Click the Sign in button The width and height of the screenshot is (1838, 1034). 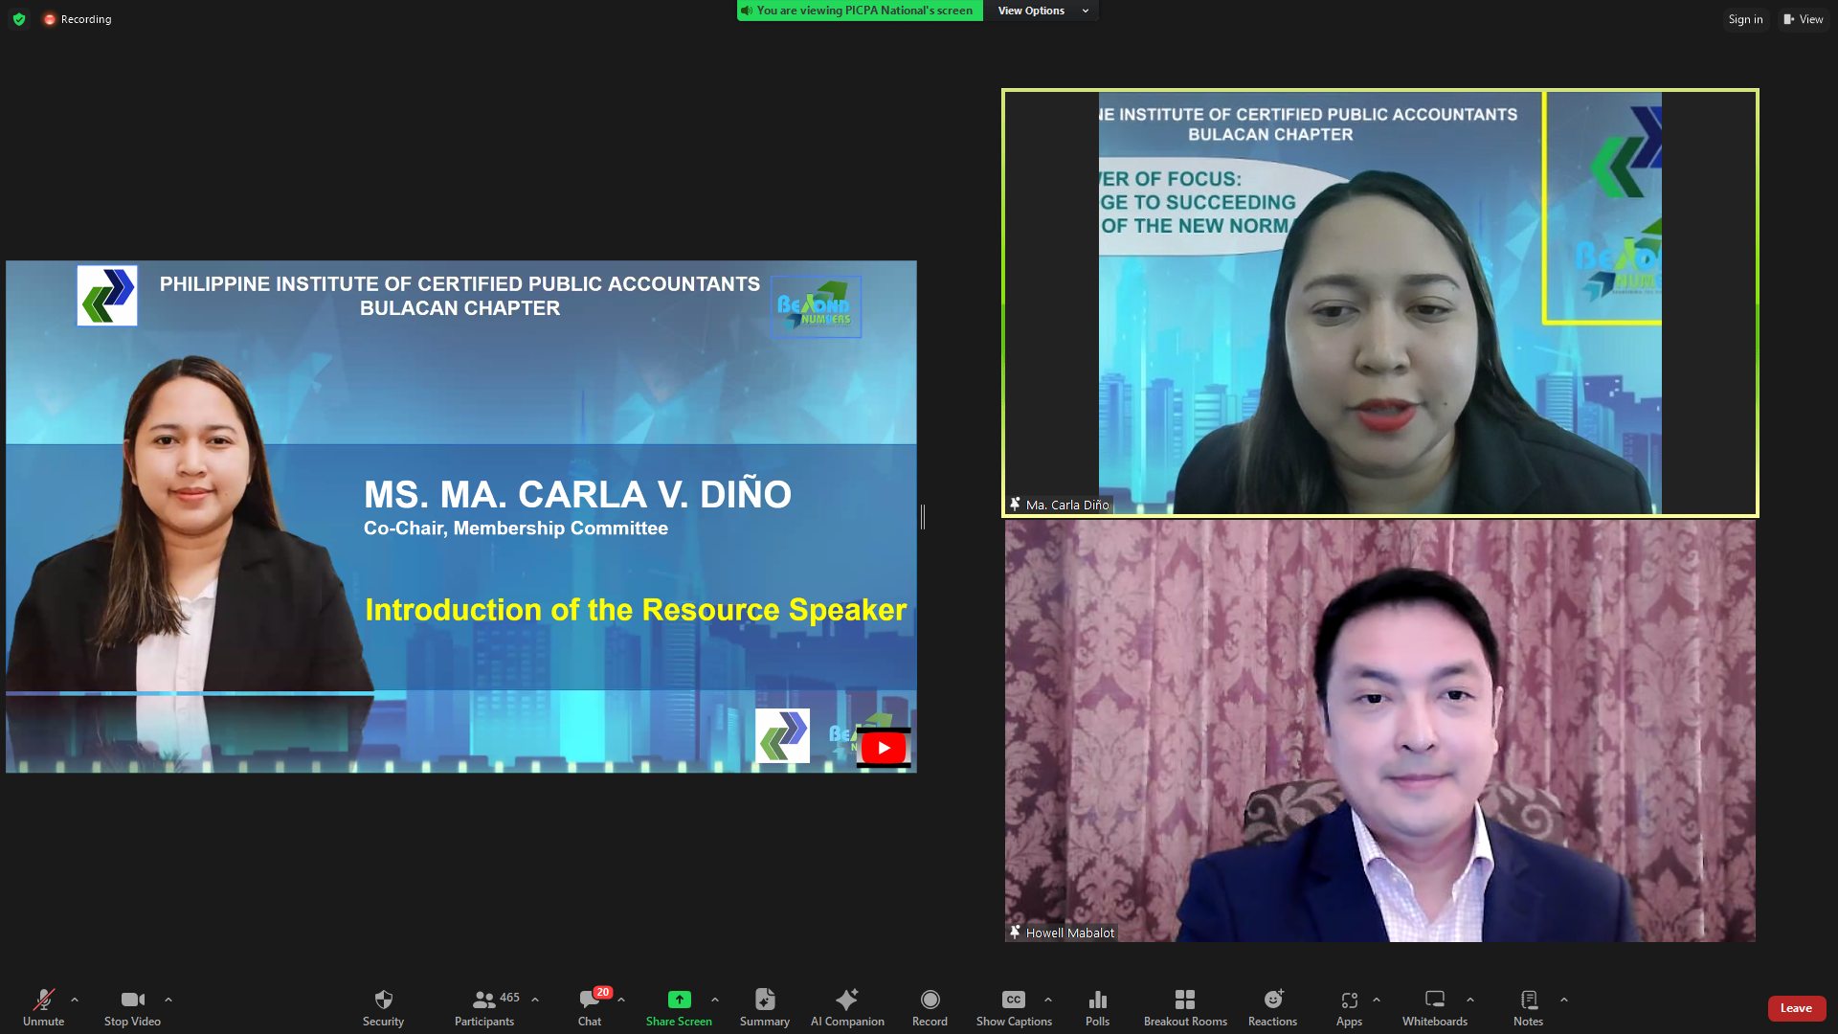point(1745,19)
